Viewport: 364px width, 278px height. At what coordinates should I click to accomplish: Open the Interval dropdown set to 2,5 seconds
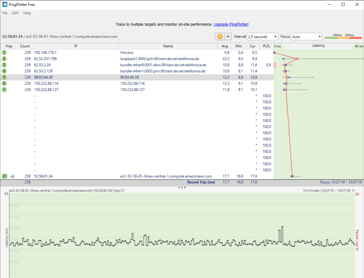262,37
